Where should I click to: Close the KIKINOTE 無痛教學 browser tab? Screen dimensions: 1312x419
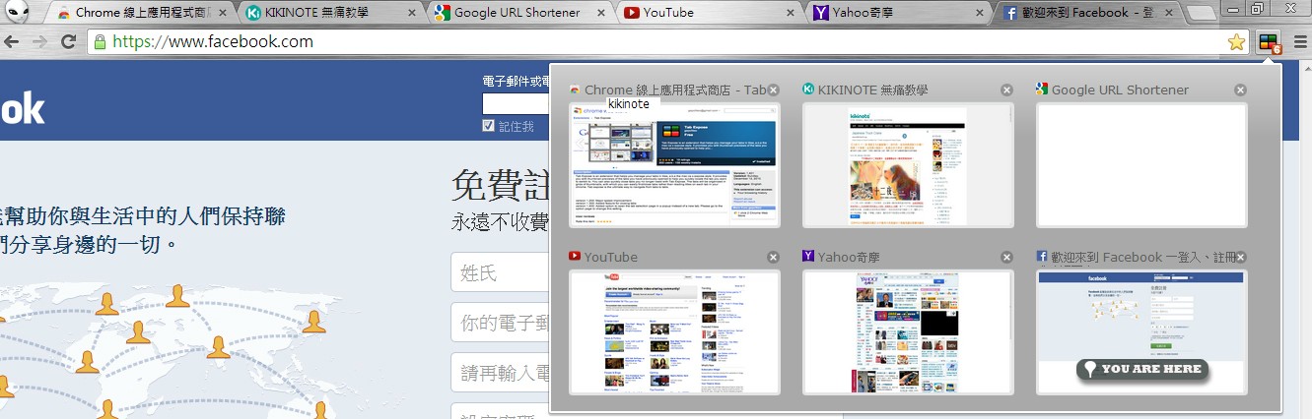pos(412,13)
